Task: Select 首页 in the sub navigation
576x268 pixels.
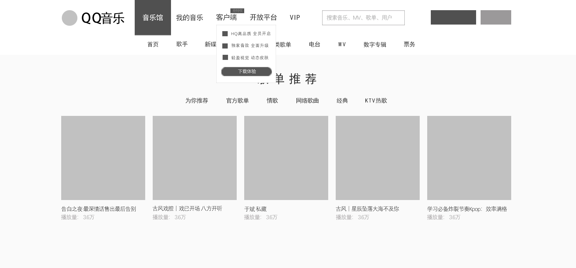Action: [153, 44]
